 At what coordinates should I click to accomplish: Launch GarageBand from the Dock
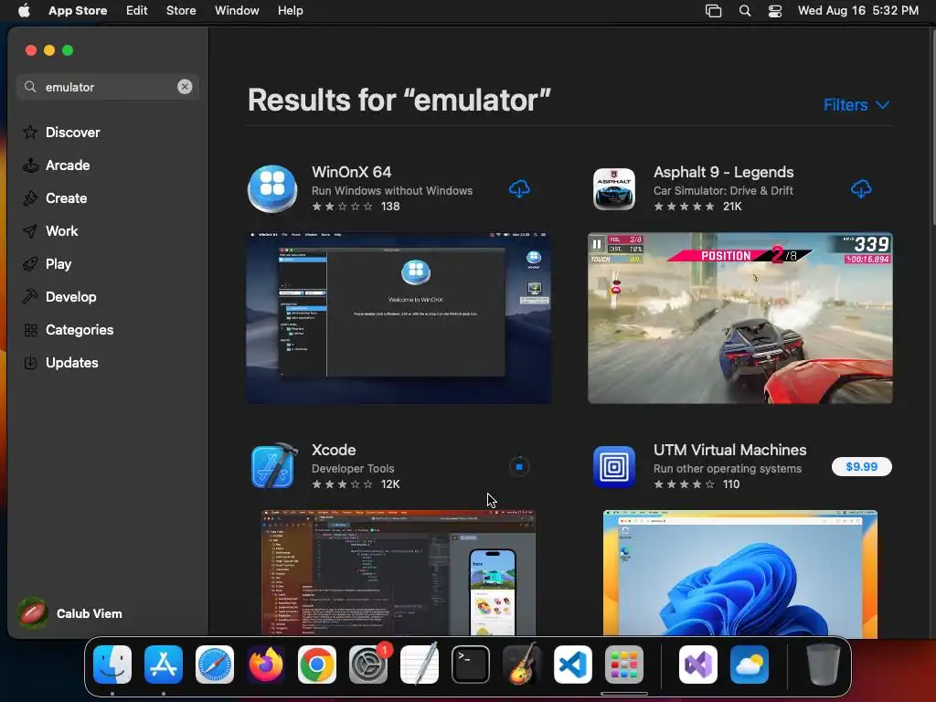(522, 665)
